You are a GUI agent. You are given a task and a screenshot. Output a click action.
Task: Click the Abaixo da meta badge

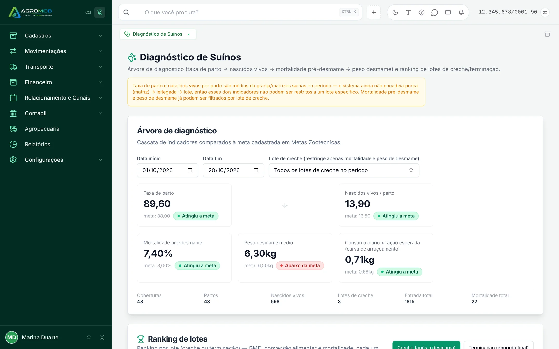point(300,265)
